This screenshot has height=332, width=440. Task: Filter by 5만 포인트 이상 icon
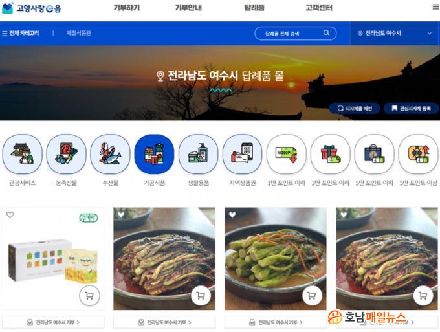pyautogui.click(x=419, y=154)
